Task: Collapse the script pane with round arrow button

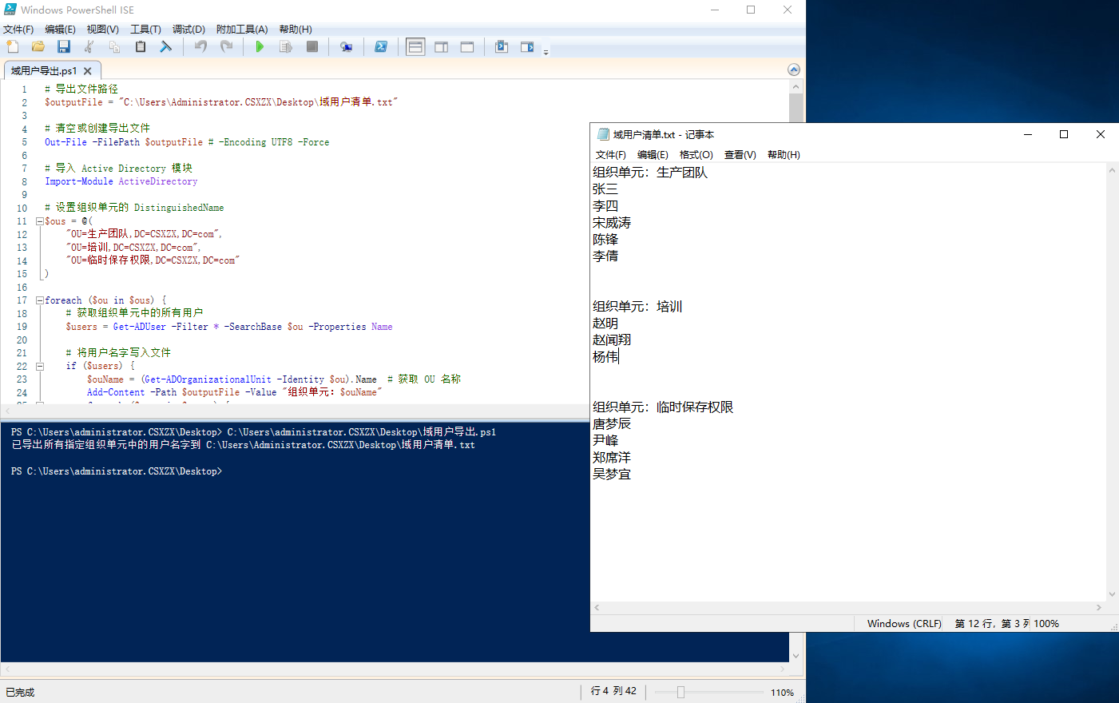Action: pos(794,70)
